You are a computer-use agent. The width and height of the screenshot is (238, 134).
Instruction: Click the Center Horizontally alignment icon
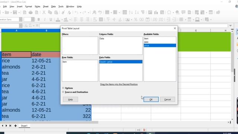click(x=81, y=19)
